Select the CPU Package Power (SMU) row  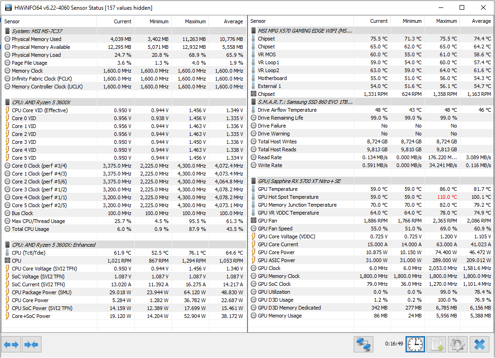pyautogui.click(x=124, y=292)
